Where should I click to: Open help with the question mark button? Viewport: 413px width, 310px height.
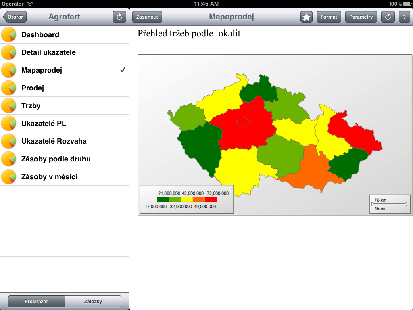404,17
